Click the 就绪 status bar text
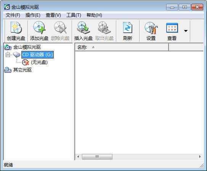The height and width of the screenshot is (171, 207). tap(8, 165)
